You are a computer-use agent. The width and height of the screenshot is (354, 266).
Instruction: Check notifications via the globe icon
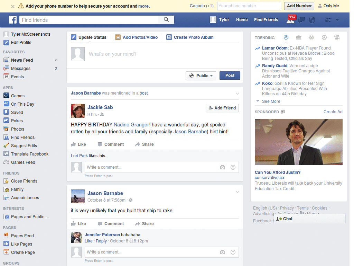click(312, 20)
